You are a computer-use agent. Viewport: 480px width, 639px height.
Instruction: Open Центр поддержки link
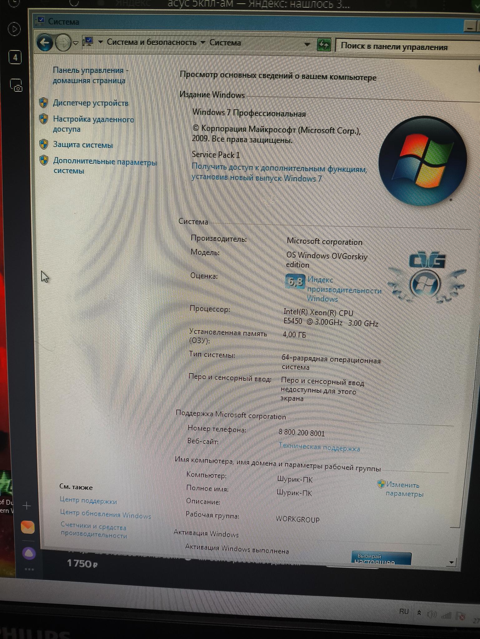[88, 500]
